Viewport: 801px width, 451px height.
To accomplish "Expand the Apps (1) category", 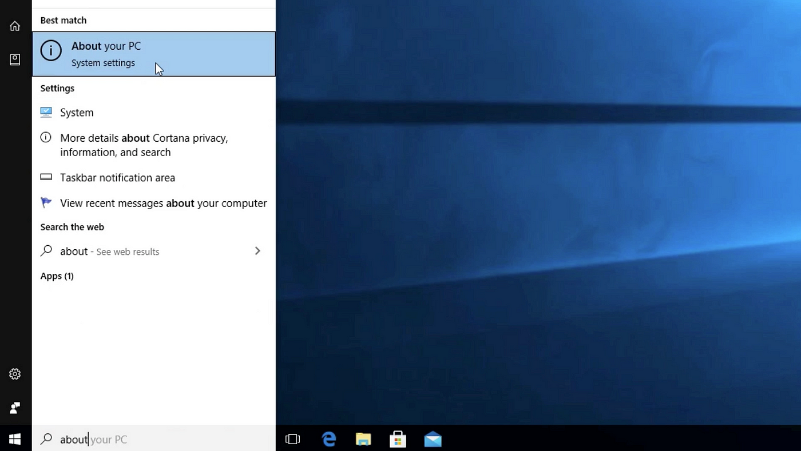I will pos(57,276).
